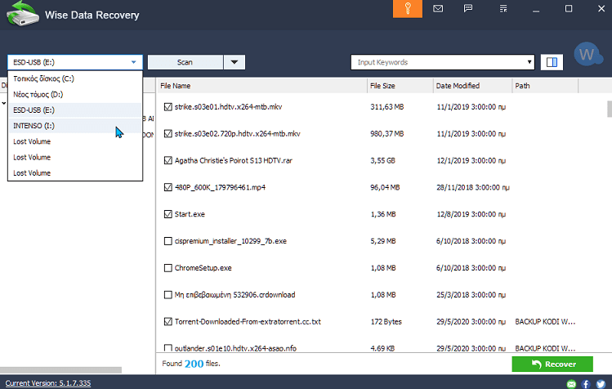
Task: Uncheck strike.s03e01.hdtv.x264-mtb.mkv checkbox
Action: click(168, 106)
